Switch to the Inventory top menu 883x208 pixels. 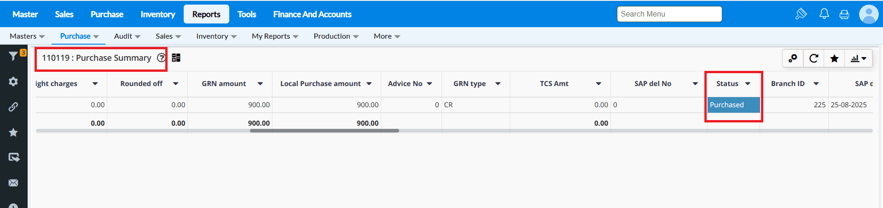click(157, 14)
